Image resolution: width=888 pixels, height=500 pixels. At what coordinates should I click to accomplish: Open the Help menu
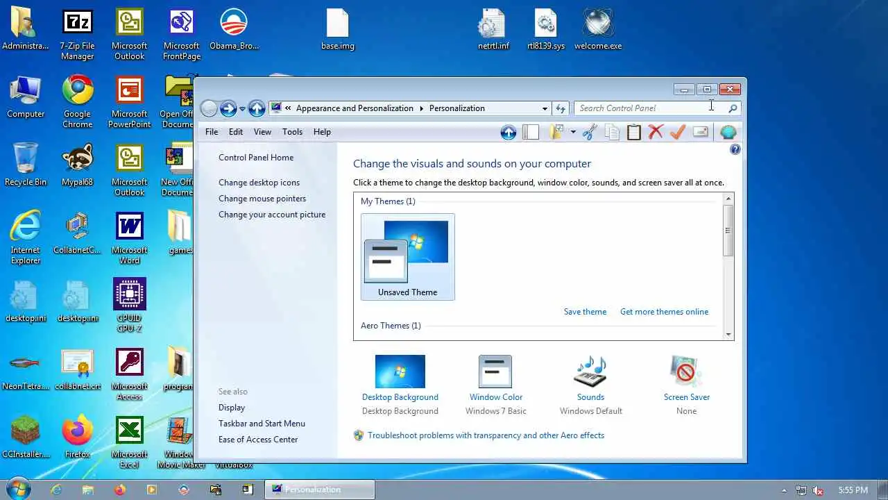[x=322, y=132]
